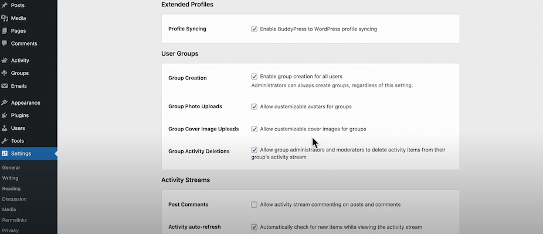Disable BuddyPress to WordPress profile syncing
The height and width of the screenshot is (234, 543).
click(254, 29)
